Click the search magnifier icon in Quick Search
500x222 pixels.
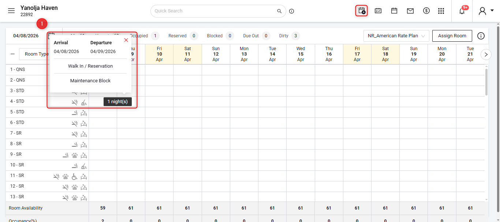[279, 11]
